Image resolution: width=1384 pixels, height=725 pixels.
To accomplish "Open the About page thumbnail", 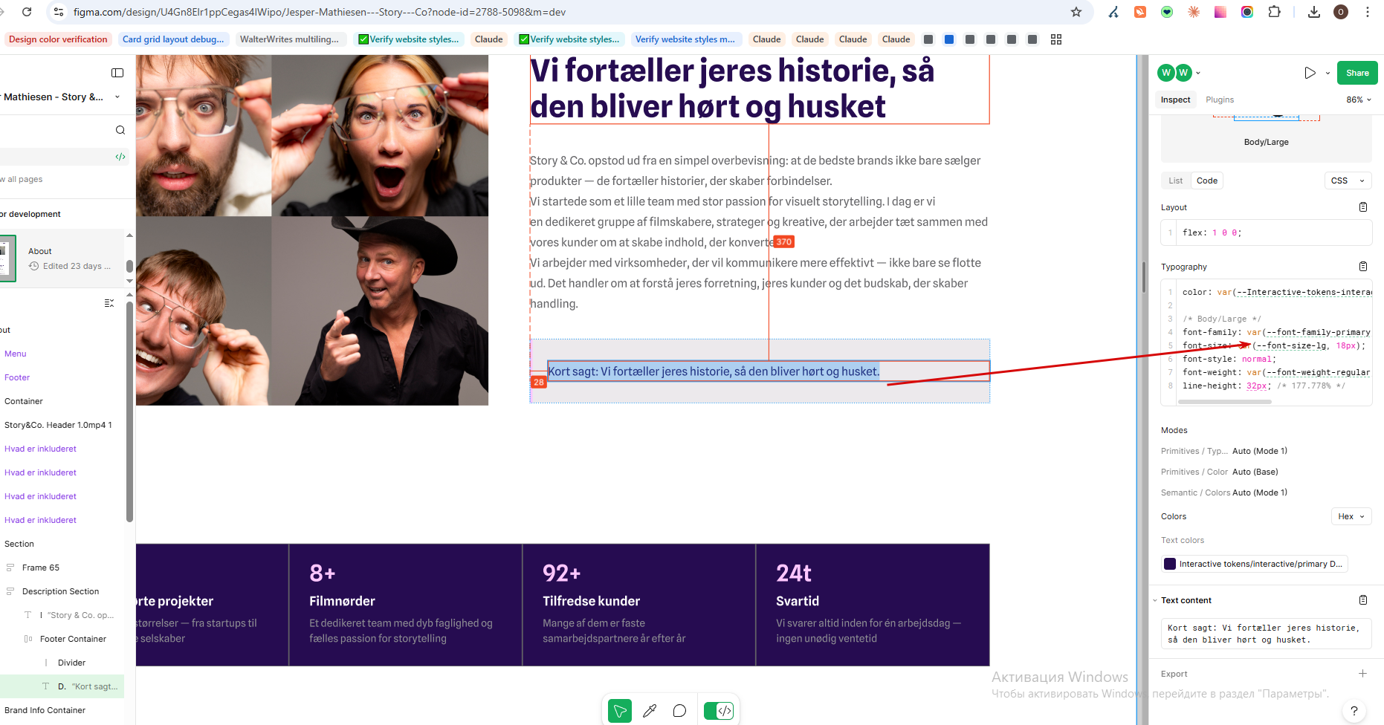I will (x=7, y=259).
